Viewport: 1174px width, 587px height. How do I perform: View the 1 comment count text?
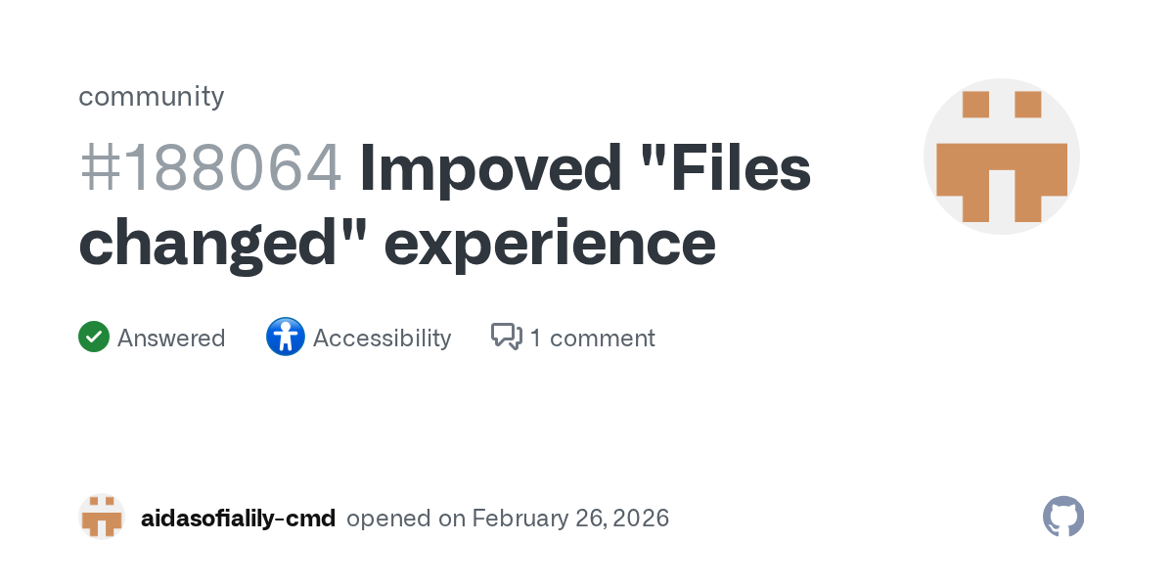pos(592,339)
